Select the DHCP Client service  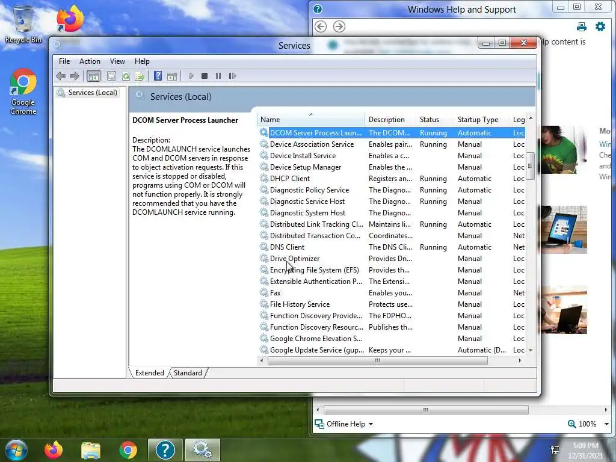tap(392, 178)
